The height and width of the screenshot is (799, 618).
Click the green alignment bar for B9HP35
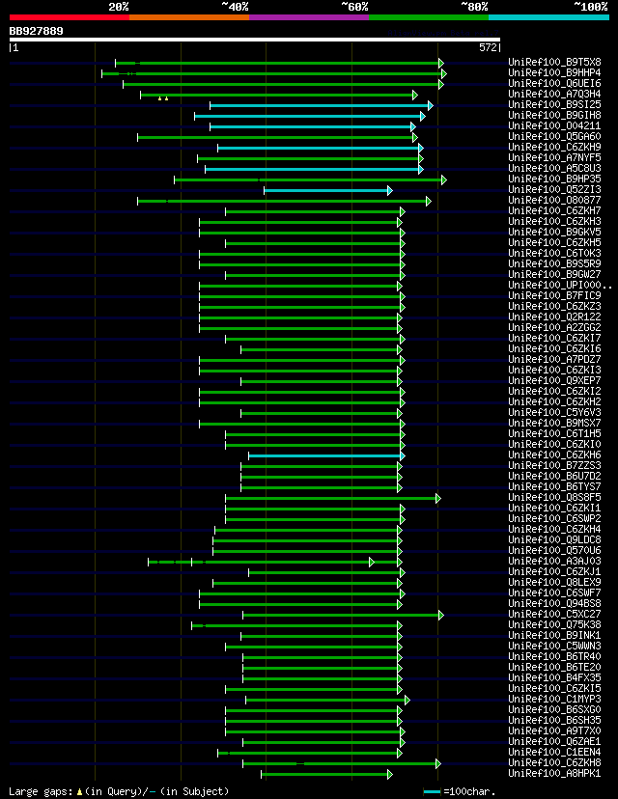(310, 179)
